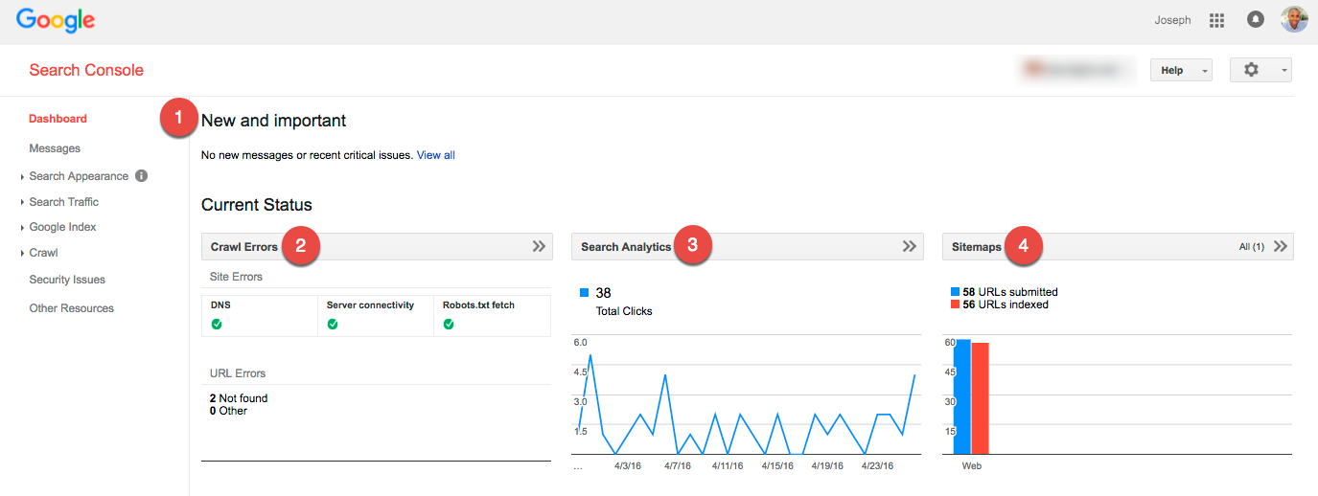Click the '0 Other' URL errors text
1318x496 pixels.
click(228, 411)
